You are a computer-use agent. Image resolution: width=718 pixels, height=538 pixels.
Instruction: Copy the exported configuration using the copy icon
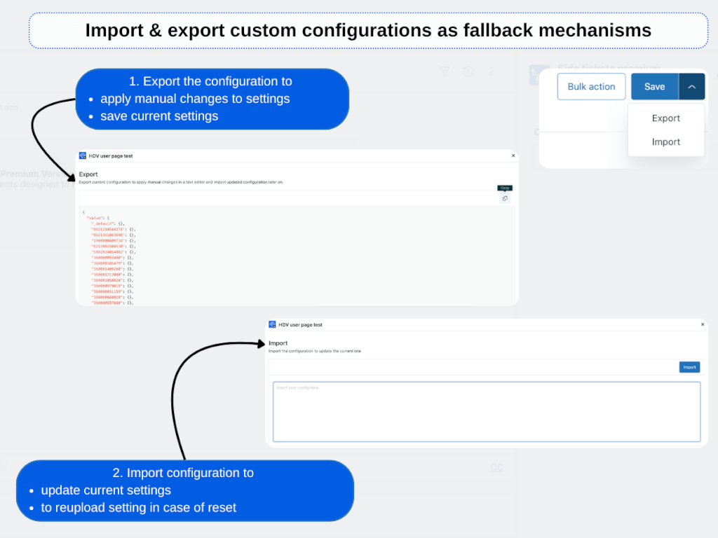click(x=506, y=199)
